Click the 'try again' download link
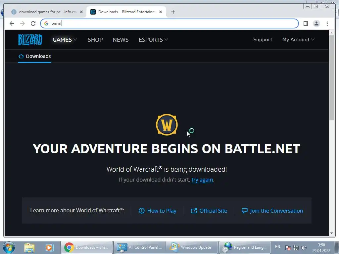This screenshot has width=339, height=254. point(202,180)
